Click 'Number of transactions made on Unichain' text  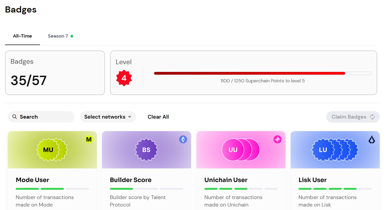click(233, 201)
